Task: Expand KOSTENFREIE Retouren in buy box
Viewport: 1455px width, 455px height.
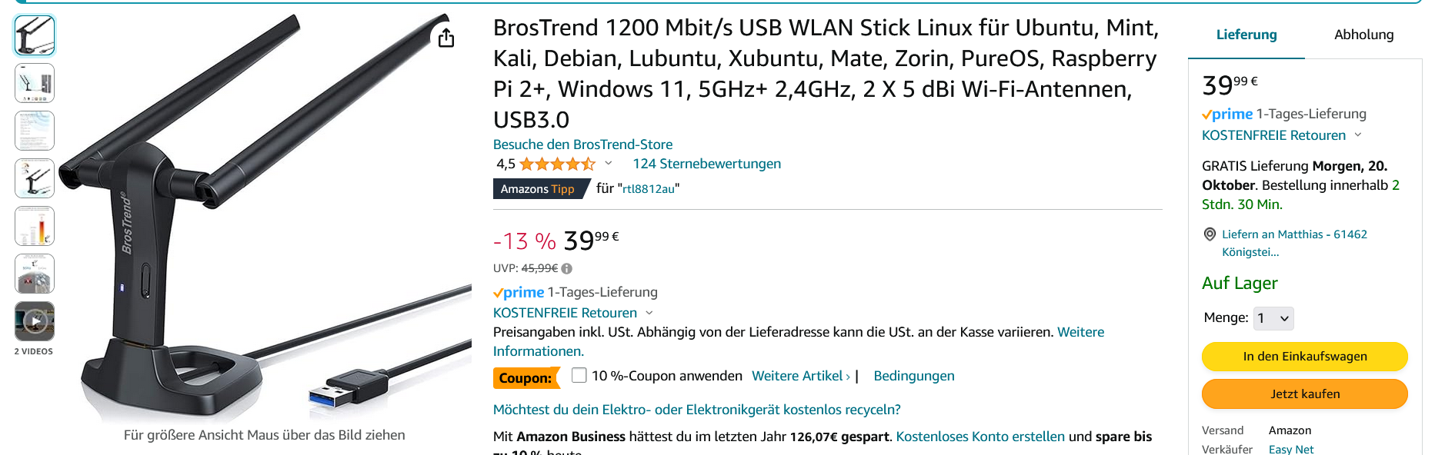Action: tap(1358, 135)
